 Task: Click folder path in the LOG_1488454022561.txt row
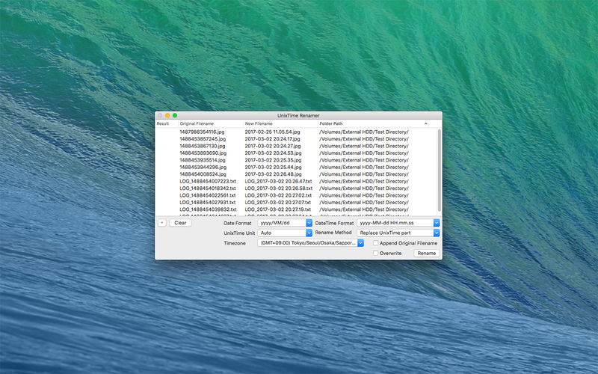364,195
